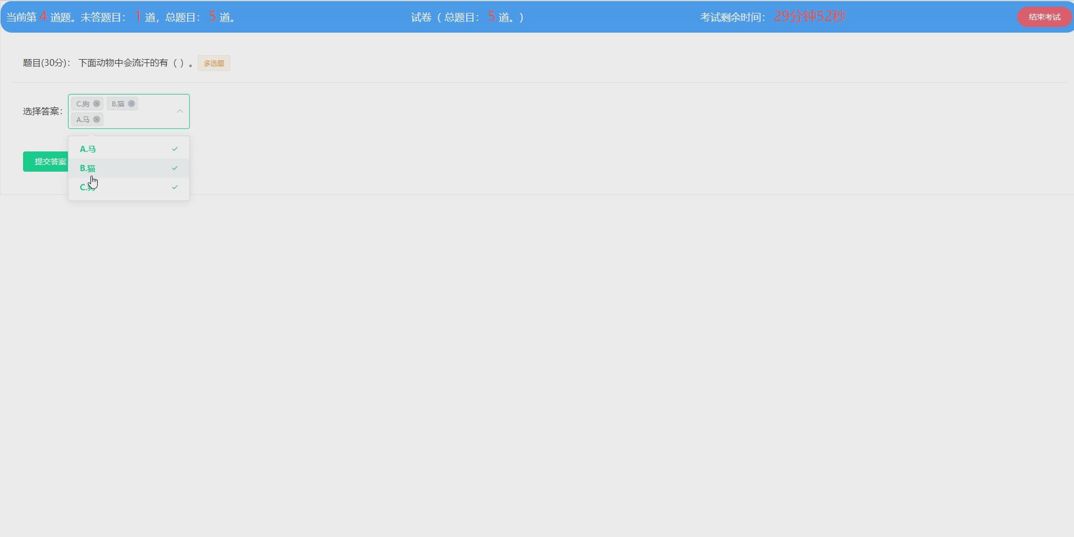
Task: Collapse the options list with the up chevron
Action: pyautogui.click(x=179, y=111)
